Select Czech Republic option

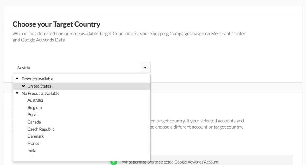click(41, 129)
